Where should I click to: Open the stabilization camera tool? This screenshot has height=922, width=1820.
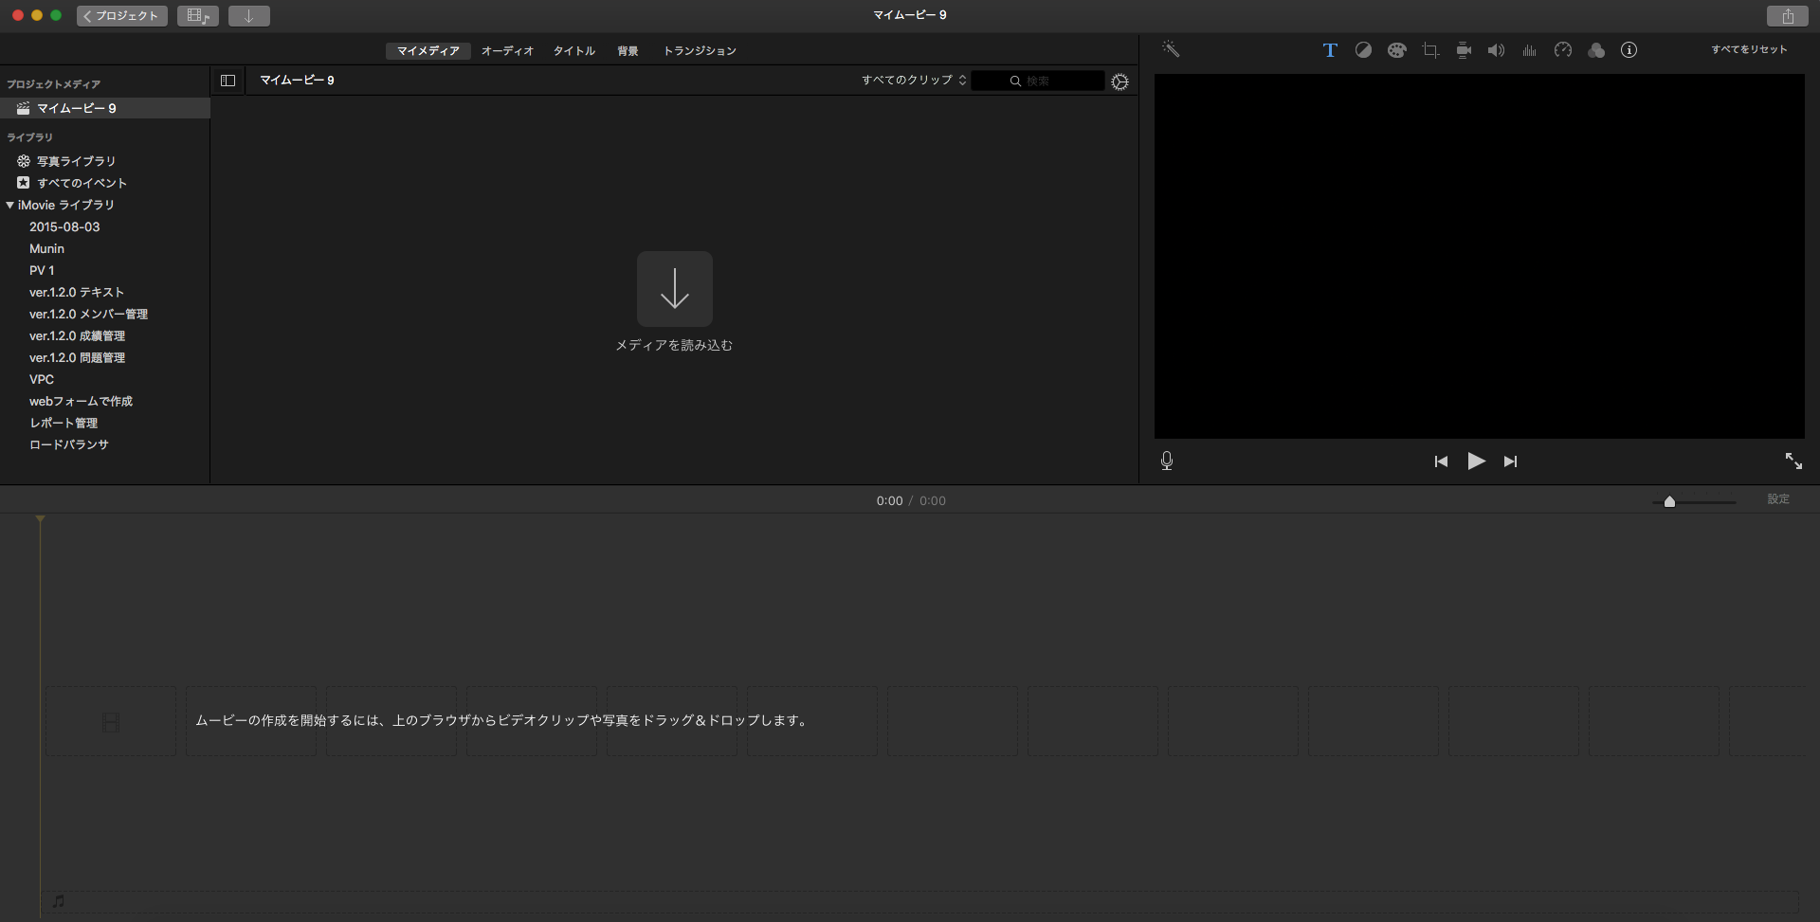[1464, 50]
